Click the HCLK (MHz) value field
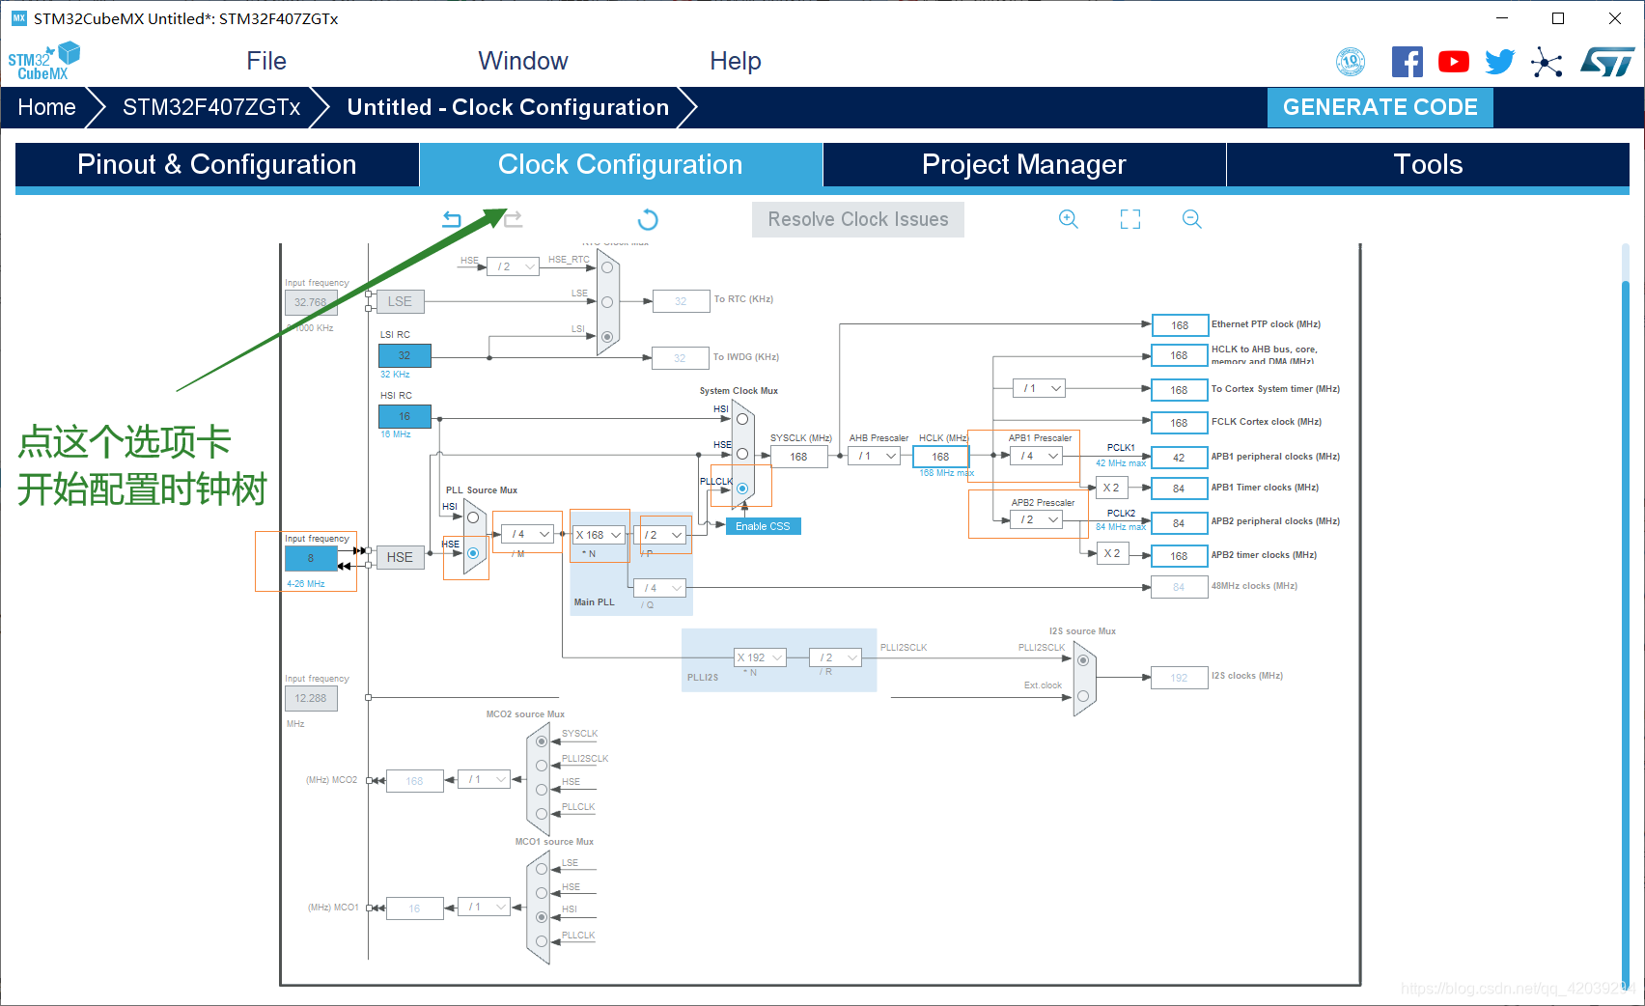This screenshot has width=1645, height=1006. [940, 457]
